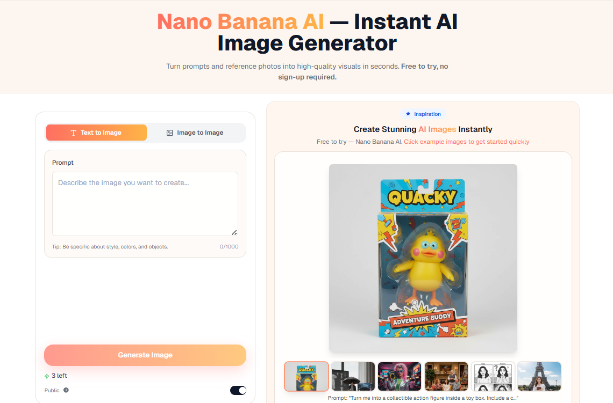
Task: Select the Text to Image tab
Action: [97, 133]
